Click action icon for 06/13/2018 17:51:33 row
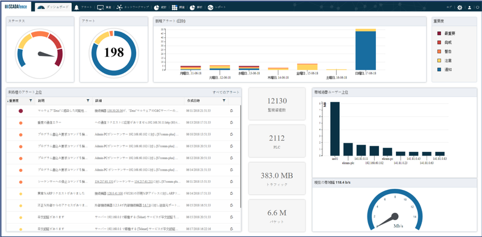 (x=232, y=123)
